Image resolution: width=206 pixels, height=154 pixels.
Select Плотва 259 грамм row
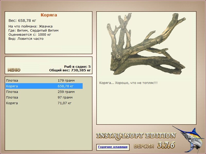(x=44, y=92)
